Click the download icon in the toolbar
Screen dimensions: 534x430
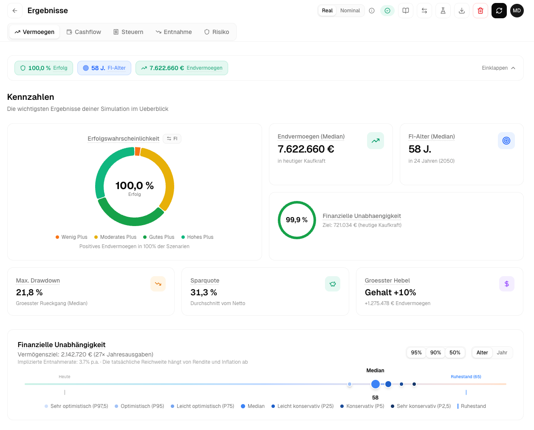pos(462,11)
